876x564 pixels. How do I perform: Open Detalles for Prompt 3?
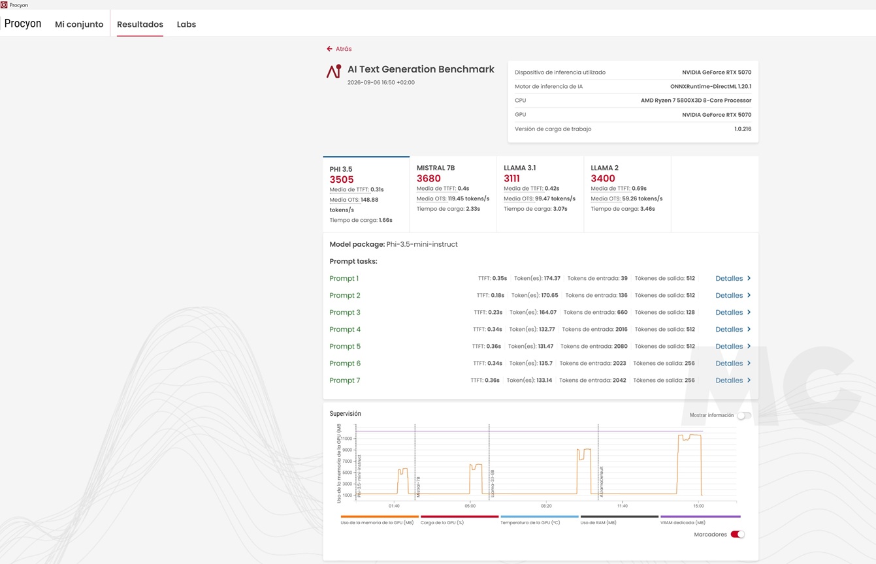729,312
